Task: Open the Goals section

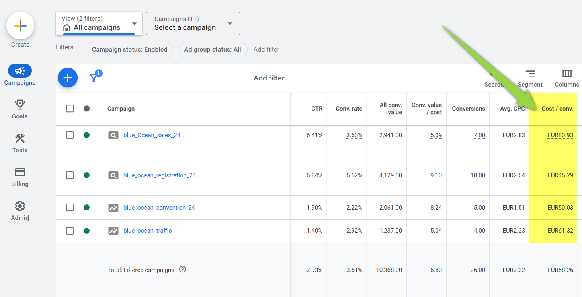Action: 20,109
